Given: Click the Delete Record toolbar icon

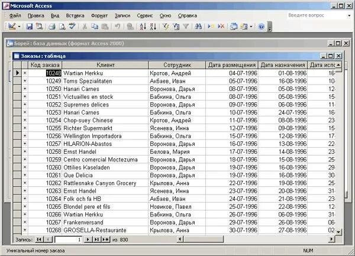Looking at the screenshot, I should 221,27.
